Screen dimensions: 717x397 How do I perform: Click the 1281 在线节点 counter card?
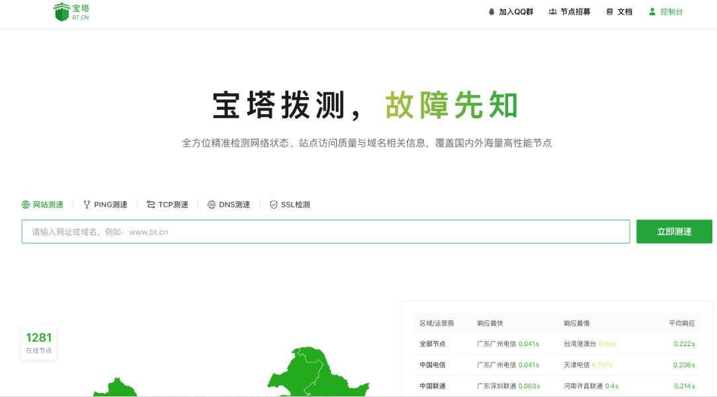pyautogui.click(x=39, y=343)
